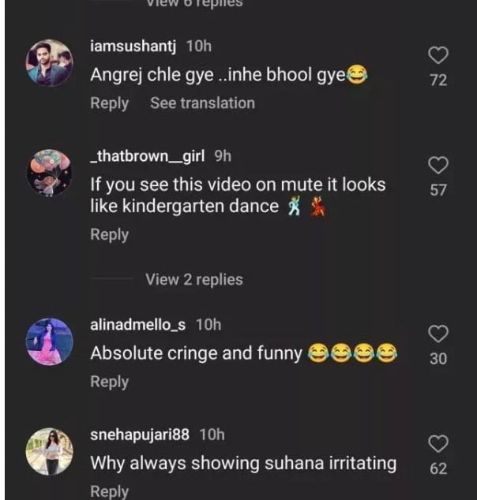Reply to snehapujari88's comment
The width and height of the screenshot is (477, 500).
coord(109,491)
